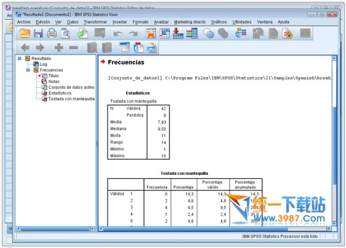Collapse the Frecuencias tree node
The width and height of the screenshot is (346, 248).
tap(28, 70)
